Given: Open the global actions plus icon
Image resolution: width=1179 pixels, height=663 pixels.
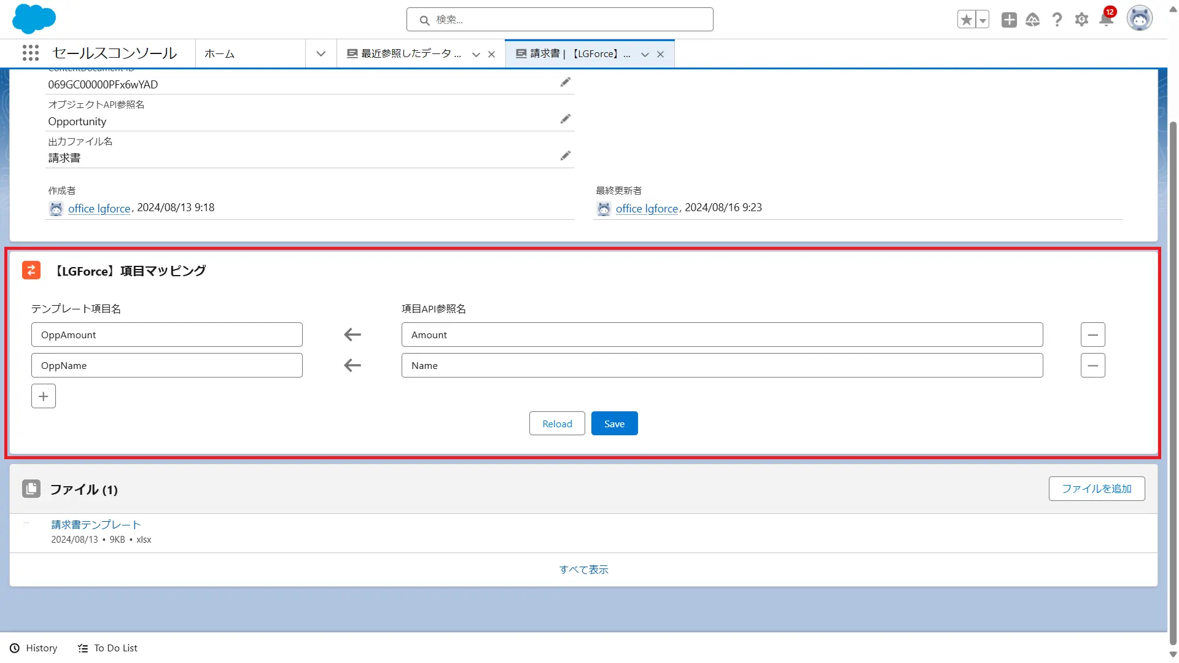Looking at the screenshot, I should pyautogui.click(x=1009, y=20).
